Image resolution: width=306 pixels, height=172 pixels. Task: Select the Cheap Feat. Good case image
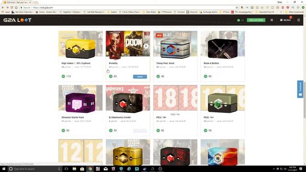pyautogui.click(x=175, y=48)
